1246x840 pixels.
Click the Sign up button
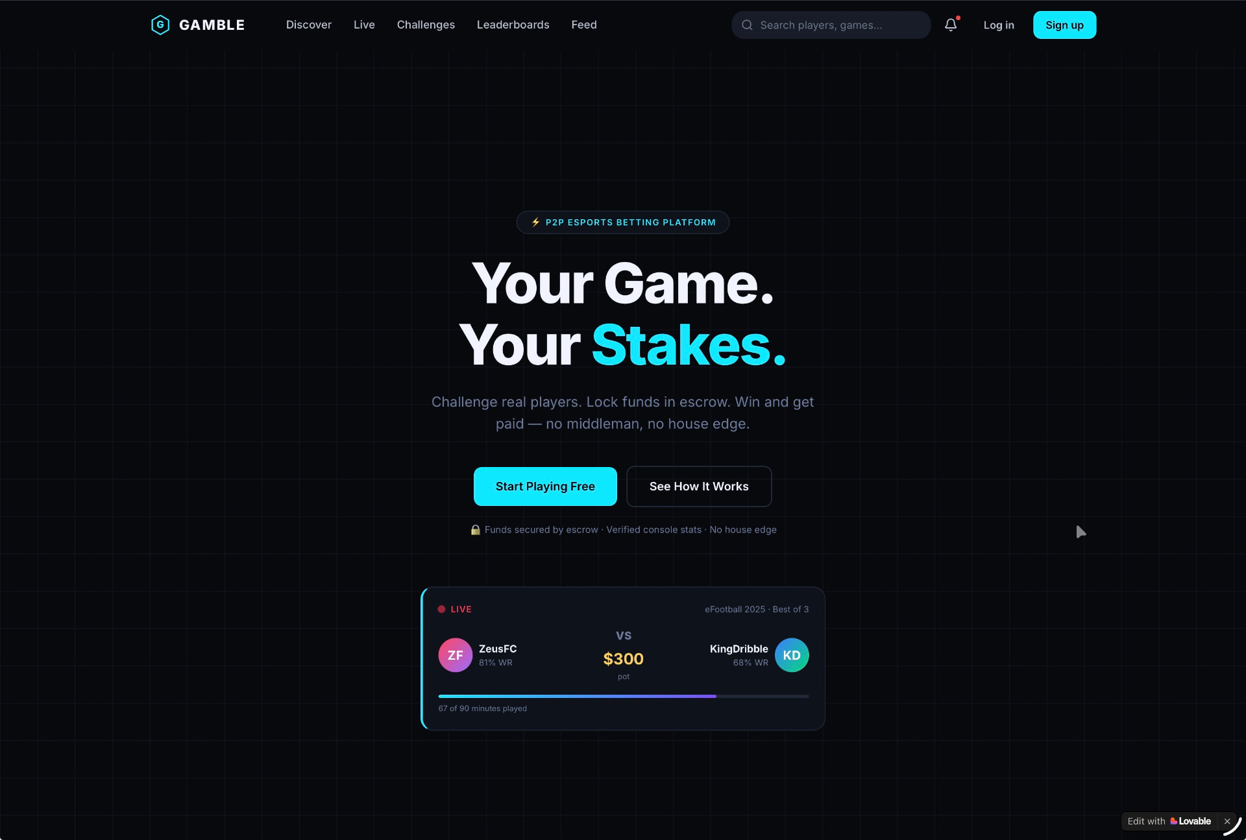(1064, 25)
